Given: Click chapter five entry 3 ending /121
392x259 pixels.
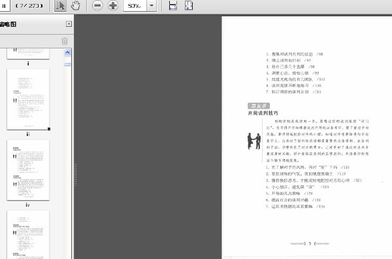Looking at the screenshot, I should (x=314, y=180).
